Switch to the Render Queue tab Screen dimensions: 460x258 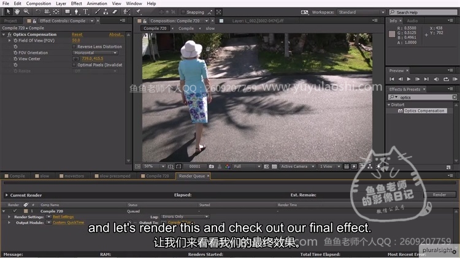pyautogui.click(x=193, y=176)
